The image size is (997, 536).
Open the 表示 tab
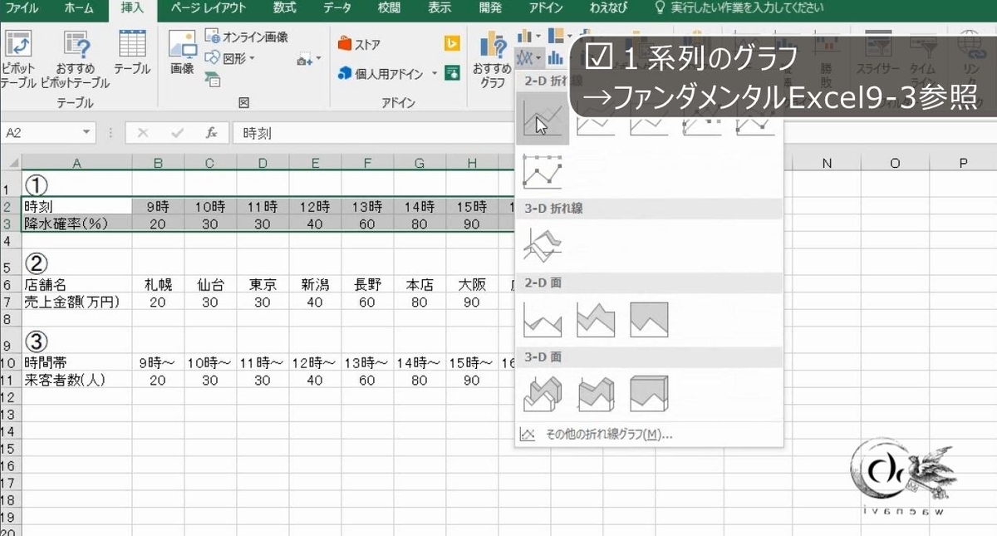(440, 8)
